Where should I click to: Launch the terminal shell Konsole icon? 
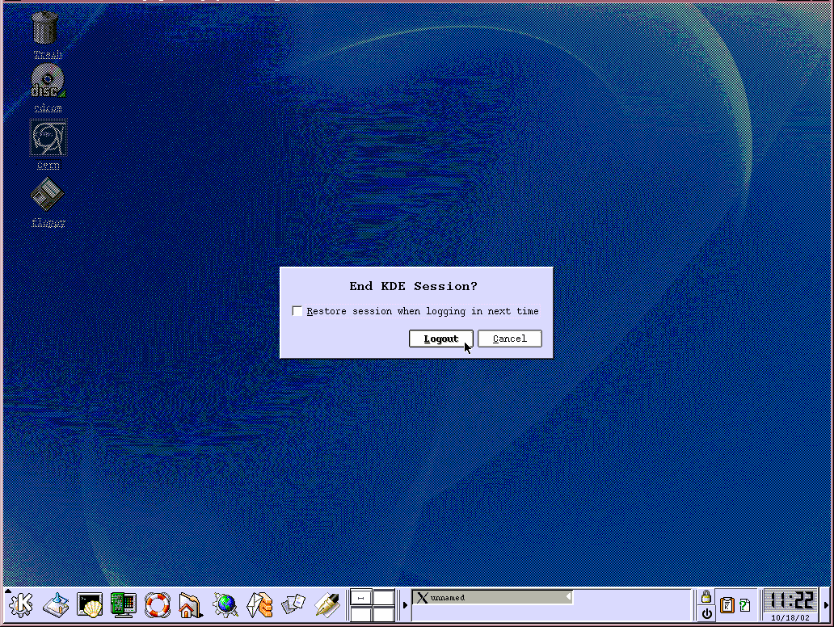pyautogui.click(x=90, y=604)
